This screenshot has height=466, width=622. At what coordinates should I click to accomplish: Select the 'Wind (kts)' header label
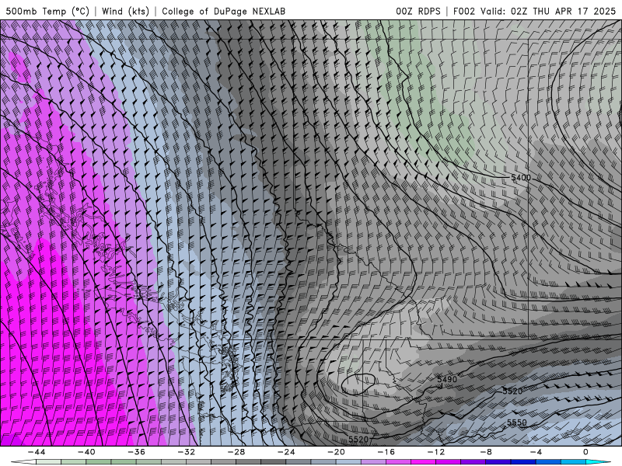[125, 11]
